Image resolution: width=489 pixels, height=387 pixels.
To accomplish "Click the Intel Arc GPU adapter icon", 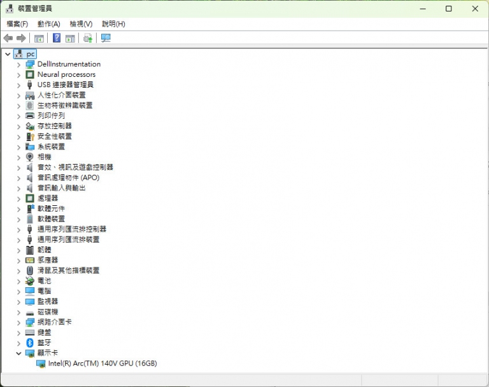I will tap(41, 363).
